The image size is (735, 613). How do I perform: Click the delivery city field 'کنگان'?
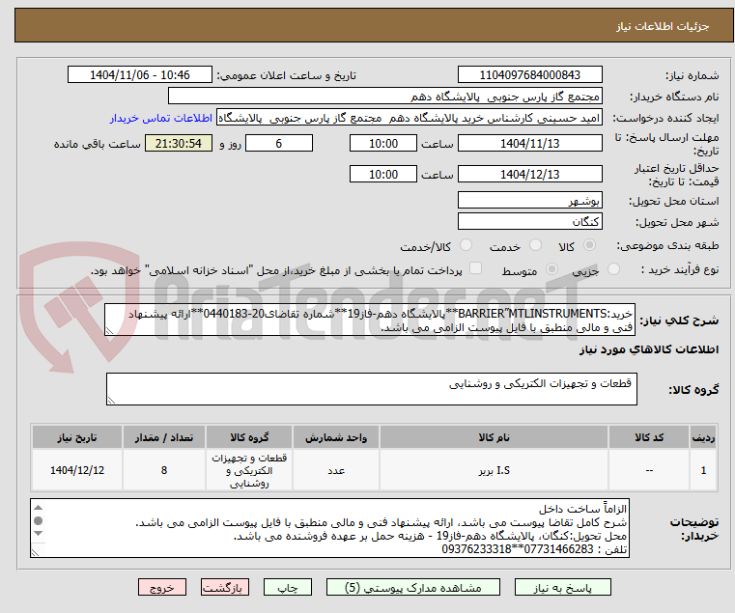pyautogui.click(x=529, y=221)
